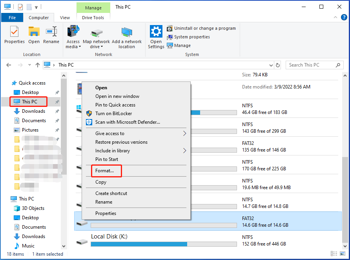Choose Pin to Start in the context menu
Viewport: 350px width, 260px height.
tap(136, 159)
